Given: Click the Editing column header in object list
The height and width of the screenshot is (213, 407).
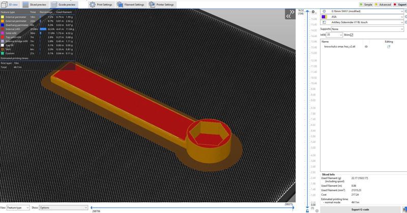Looking at the screenshot, I should [389, 42].
